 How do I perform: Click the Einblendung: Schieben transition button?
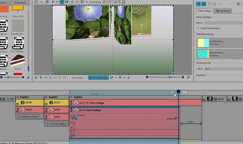(x=219, y=43)
